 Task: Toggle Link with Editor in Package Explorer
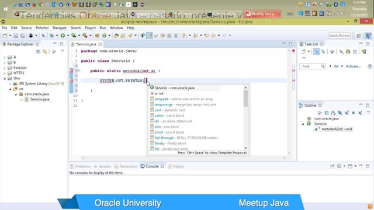point(44,51)
